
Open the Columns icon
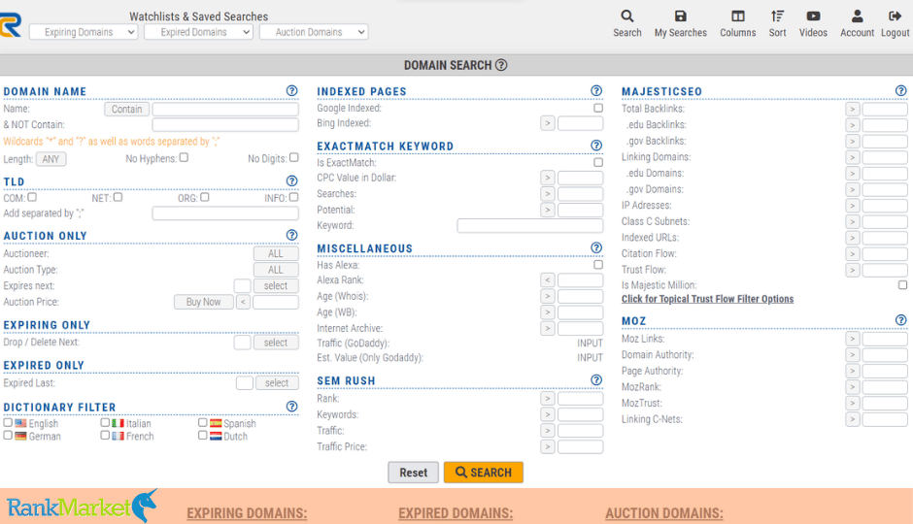738,16
